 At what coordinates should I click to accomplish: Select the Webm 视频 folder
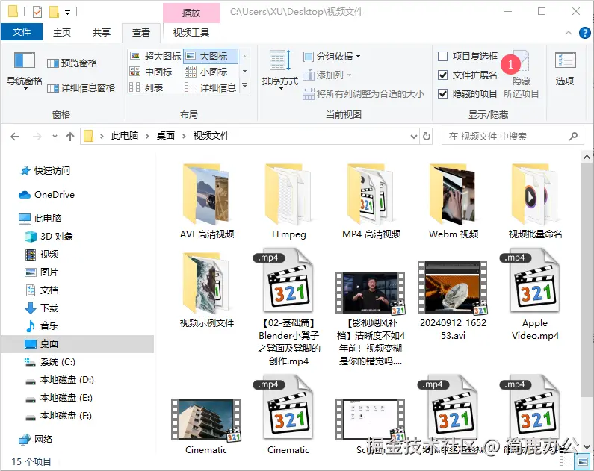454,202
